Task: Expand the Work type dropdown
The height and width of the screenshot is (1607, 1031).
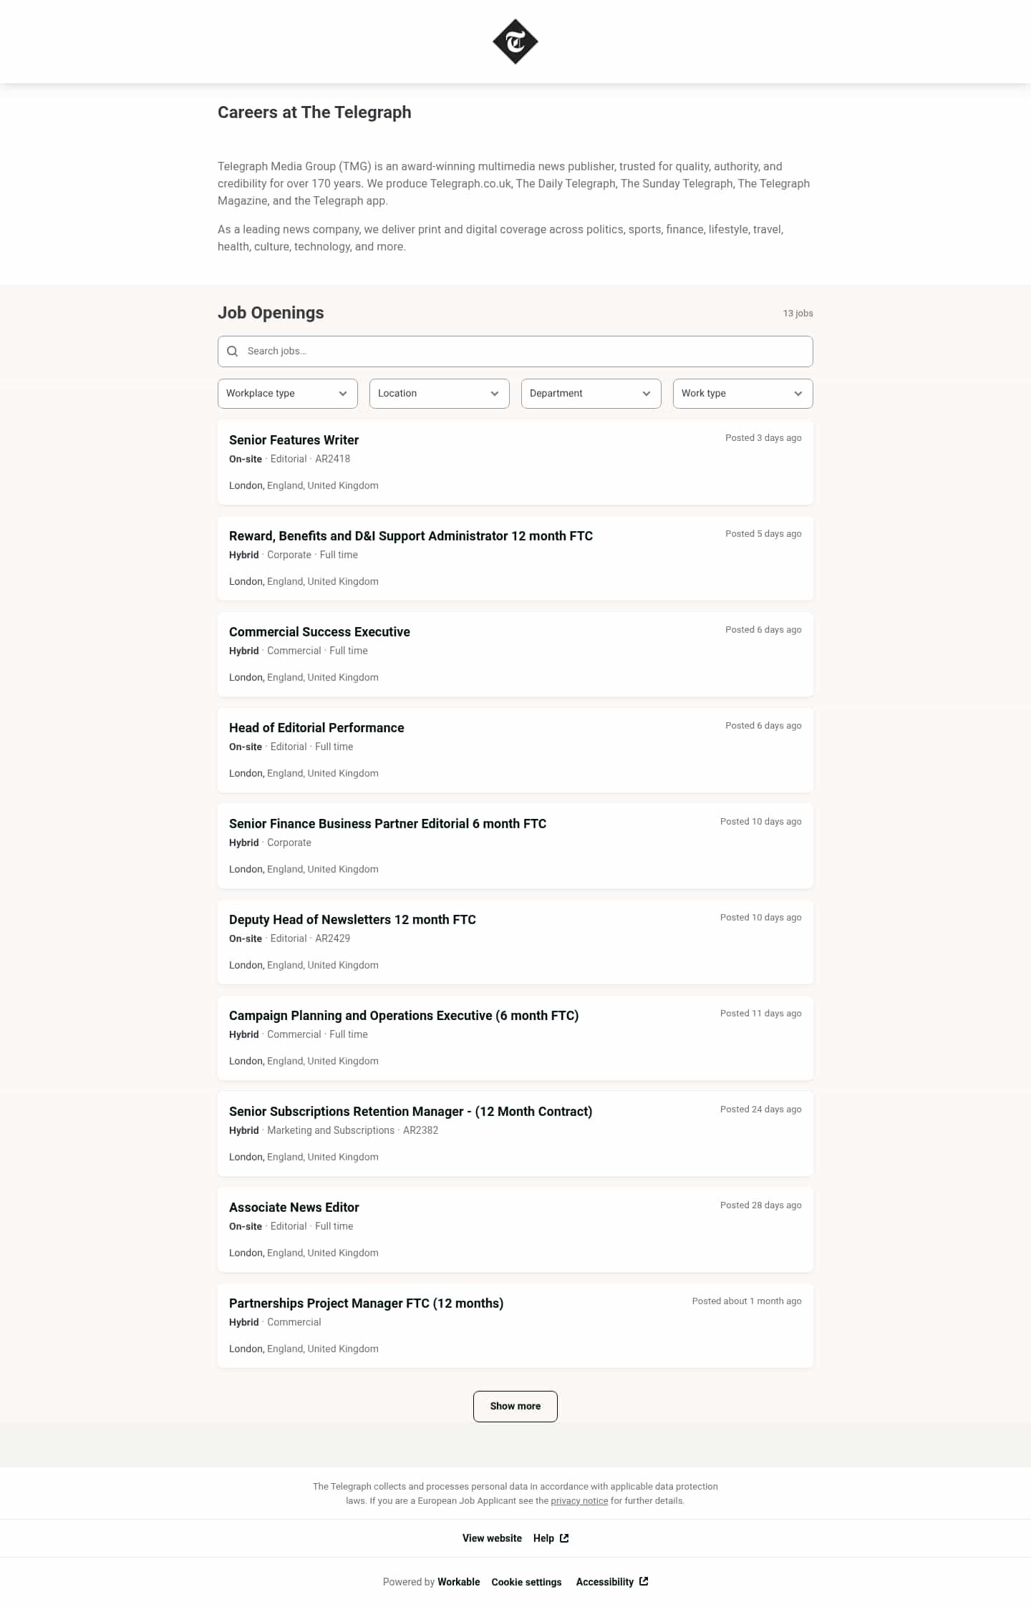Action: 743,394
